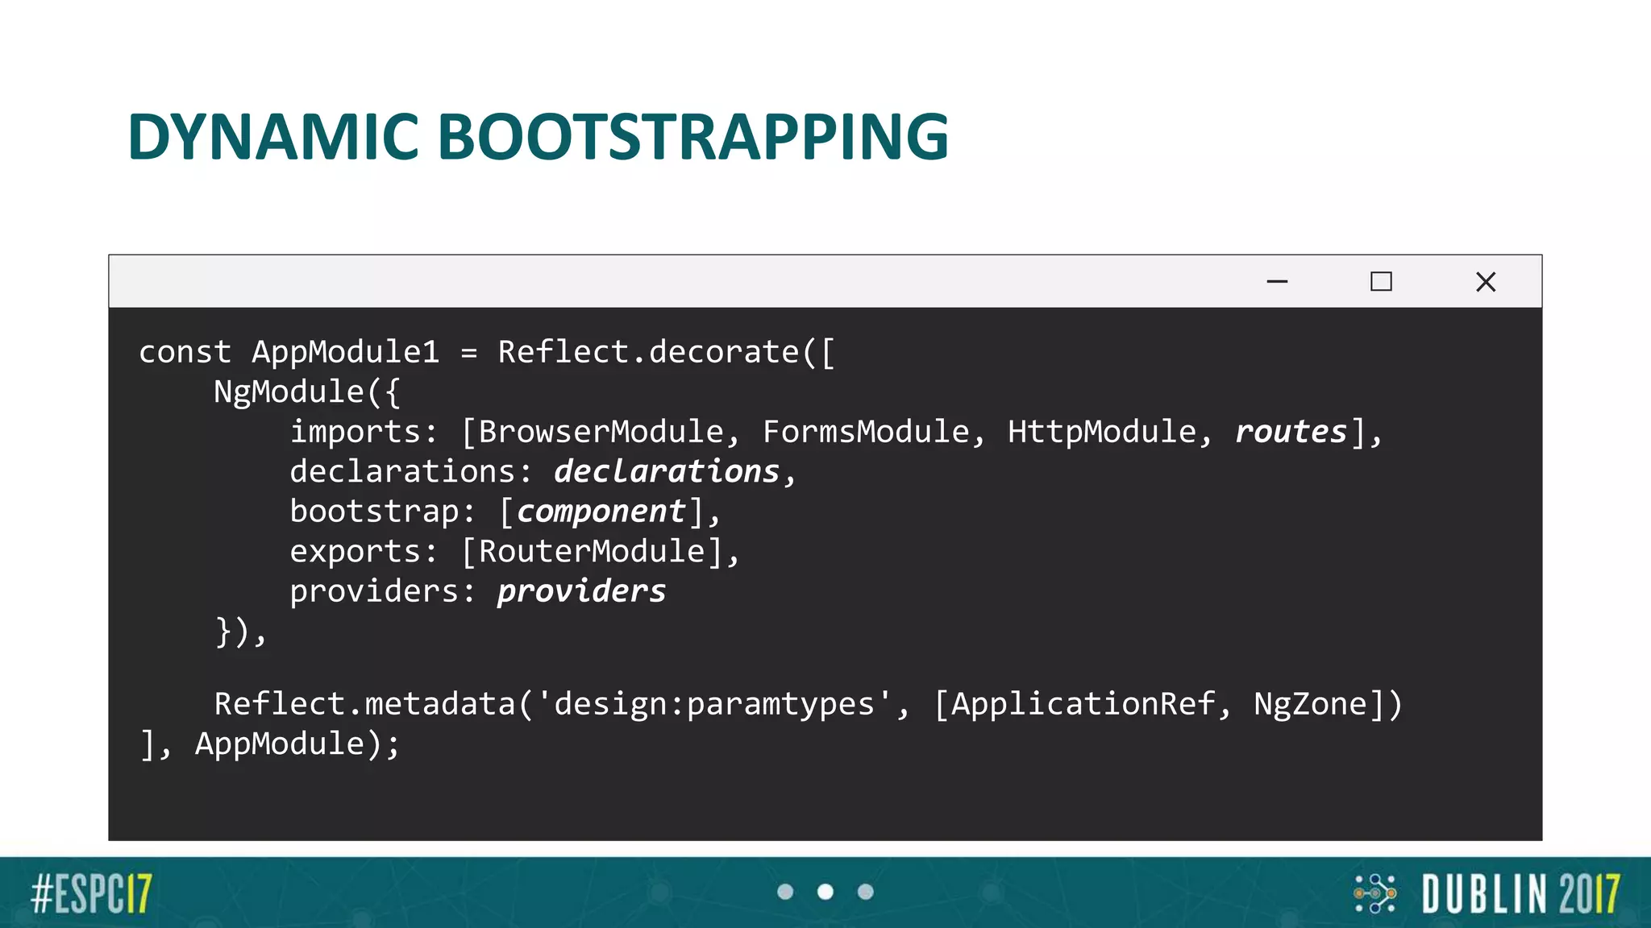Screen dimensions: 1651x928
Task: Click 'HttpModule' in the imports line
Action: point(1102,433)
